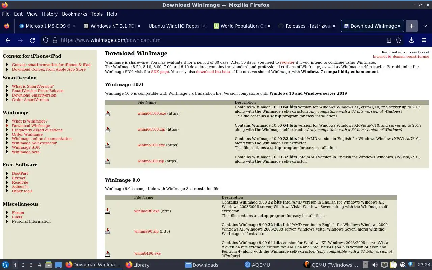The height and width of the screenshot is (270, 432).
Task: Switch to Releases fastrizwaan tab
Action: coord(307,26)
